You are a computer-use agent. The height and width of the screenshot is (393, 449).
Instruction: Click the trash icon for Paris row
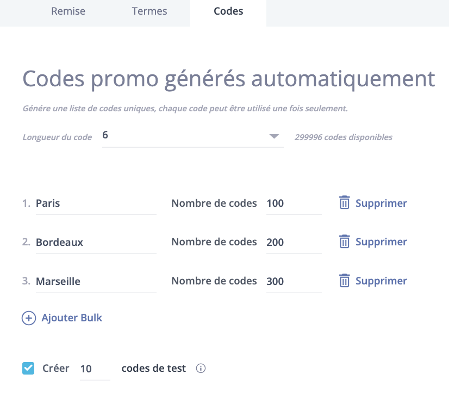click(x=344, y=202)
